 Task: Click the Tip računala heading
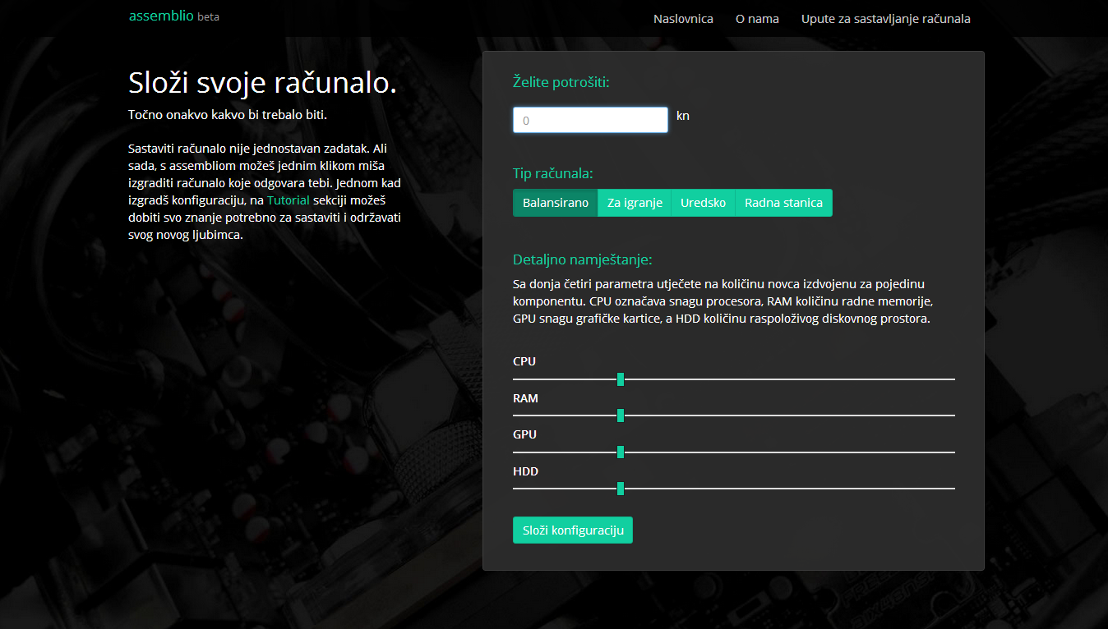pyautogui.click(x=552, y=174)
